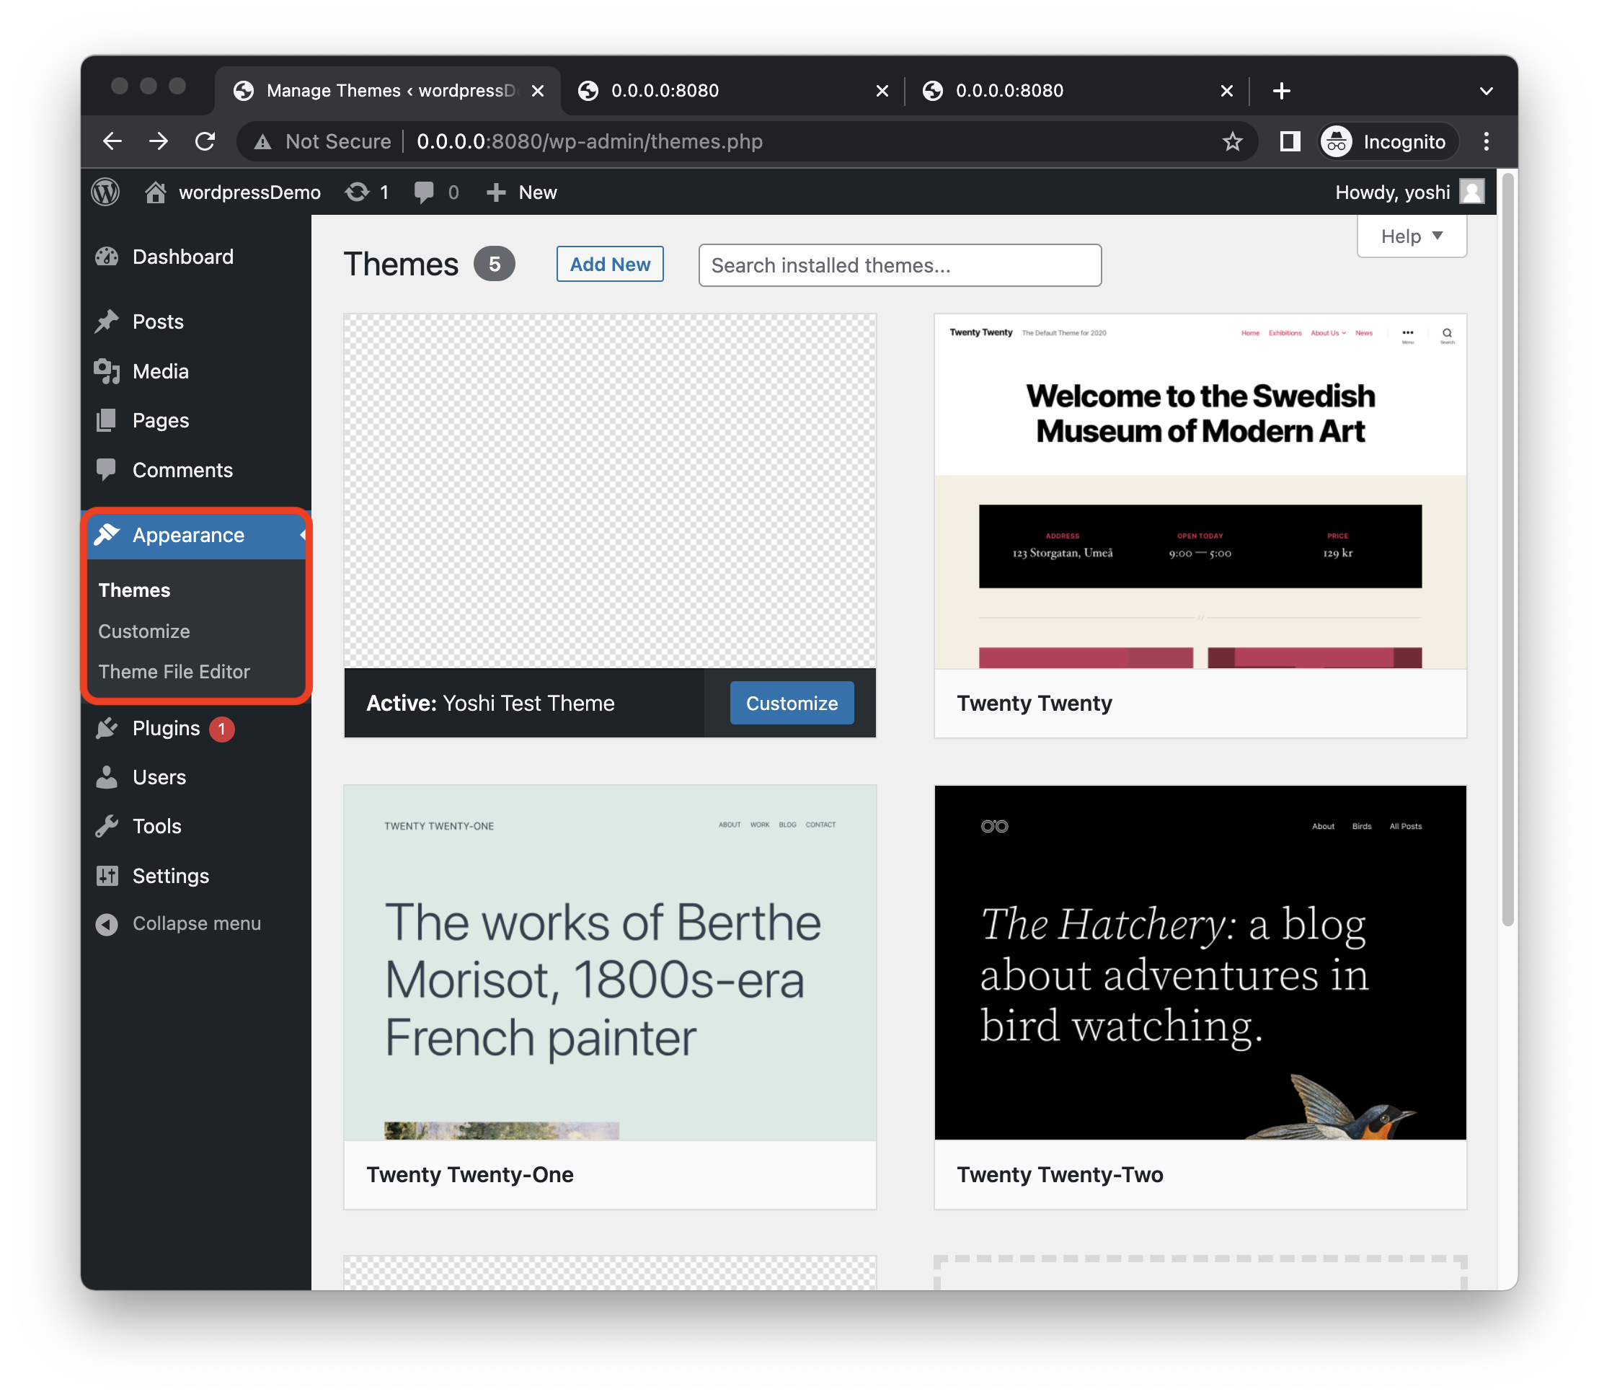This screenshot has height=1397, width=1599.
Task: Open the wordpressDemo site home link
Action: pos(233,192)
